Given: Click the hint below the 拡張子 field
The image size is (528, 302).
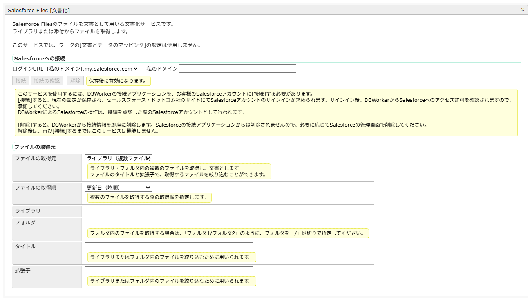Looking at the screenshot, I should [172, 281].
